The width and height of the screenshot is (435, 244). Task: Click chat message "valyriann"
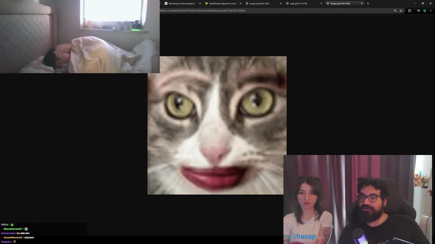(29, 238)
